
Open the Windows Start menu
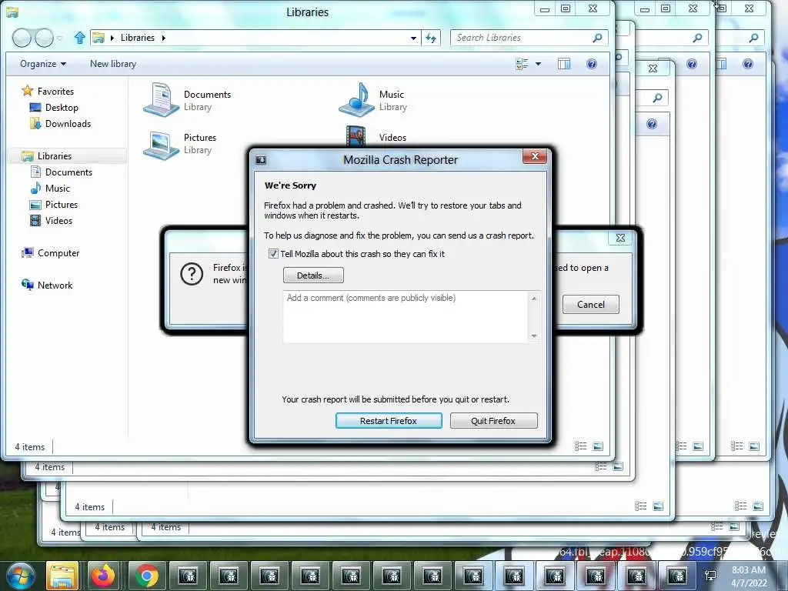(20, 576)
